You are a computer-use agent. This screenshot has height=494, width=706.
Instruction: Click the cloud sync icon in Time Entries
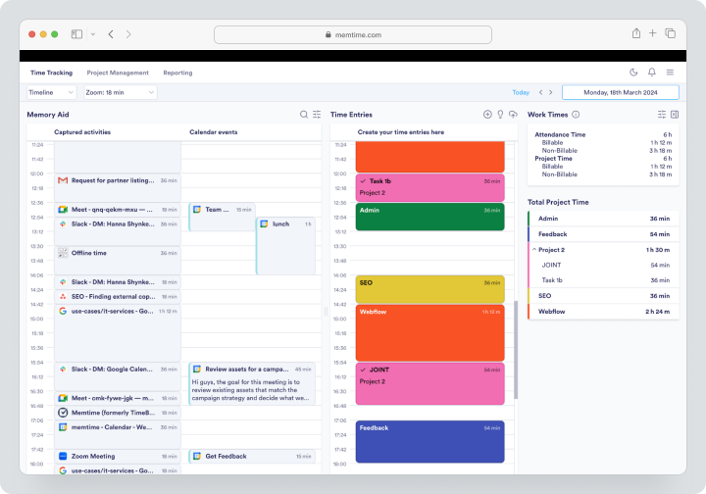click(513, 115)
